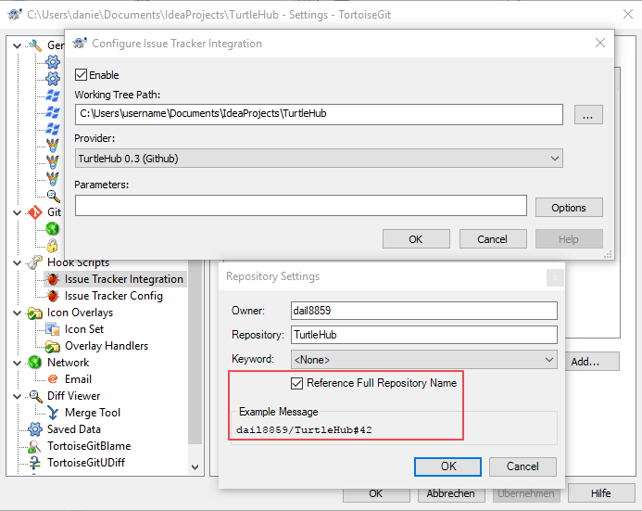Click the Hilfe button in Settings window
The width and height of the screenshot is (642, 511).
601,493
